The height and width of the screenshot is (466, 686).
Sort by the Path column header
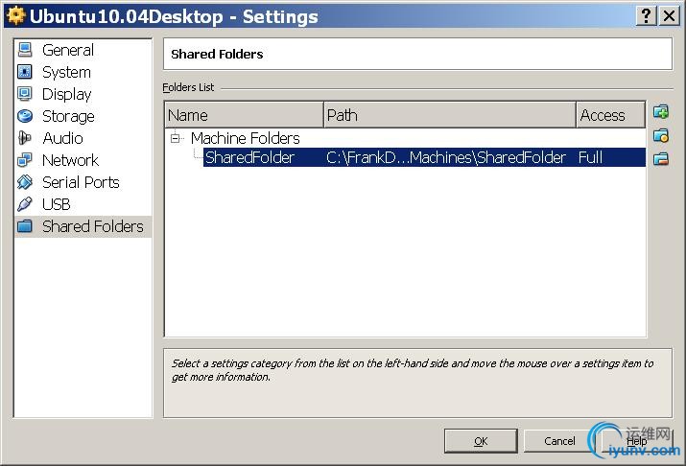point(450,115)
